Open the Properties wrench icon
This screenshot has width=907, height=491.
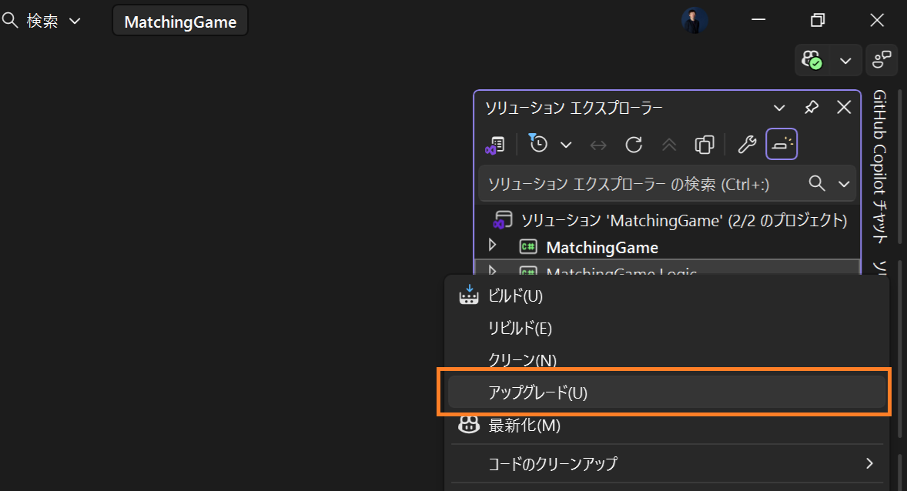point(746,144)
